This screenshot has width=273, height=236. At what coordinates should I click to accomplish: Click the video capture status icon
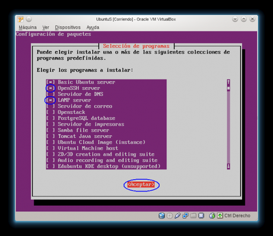(x=201, y=216)
